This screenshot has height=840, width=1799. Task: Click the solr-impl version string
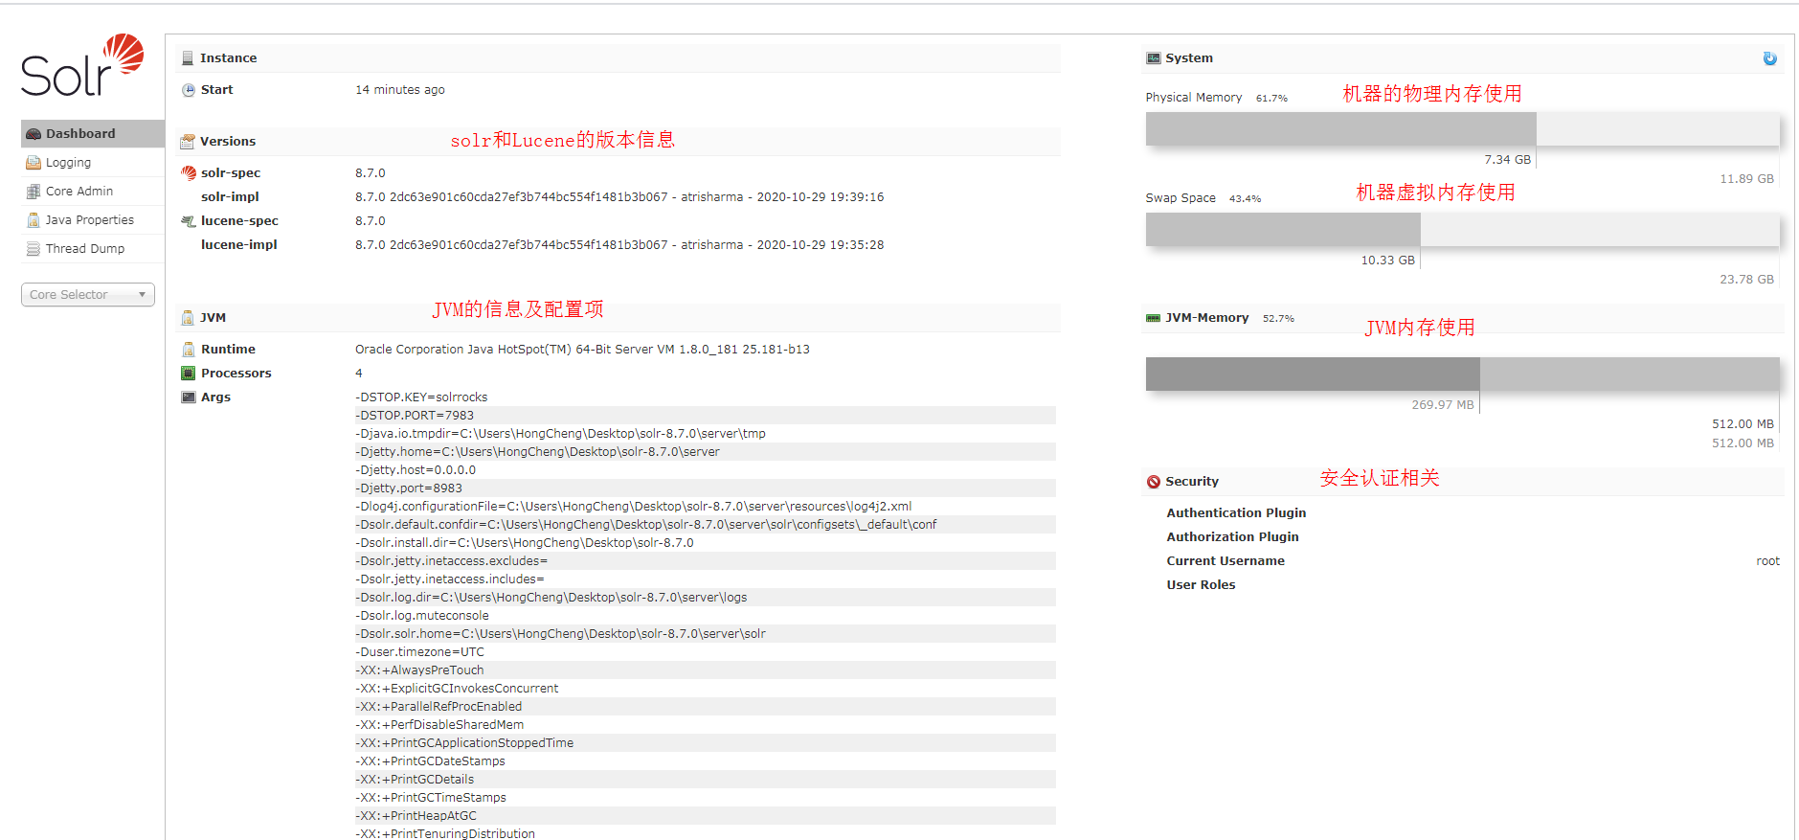click(x=619, y=197)
